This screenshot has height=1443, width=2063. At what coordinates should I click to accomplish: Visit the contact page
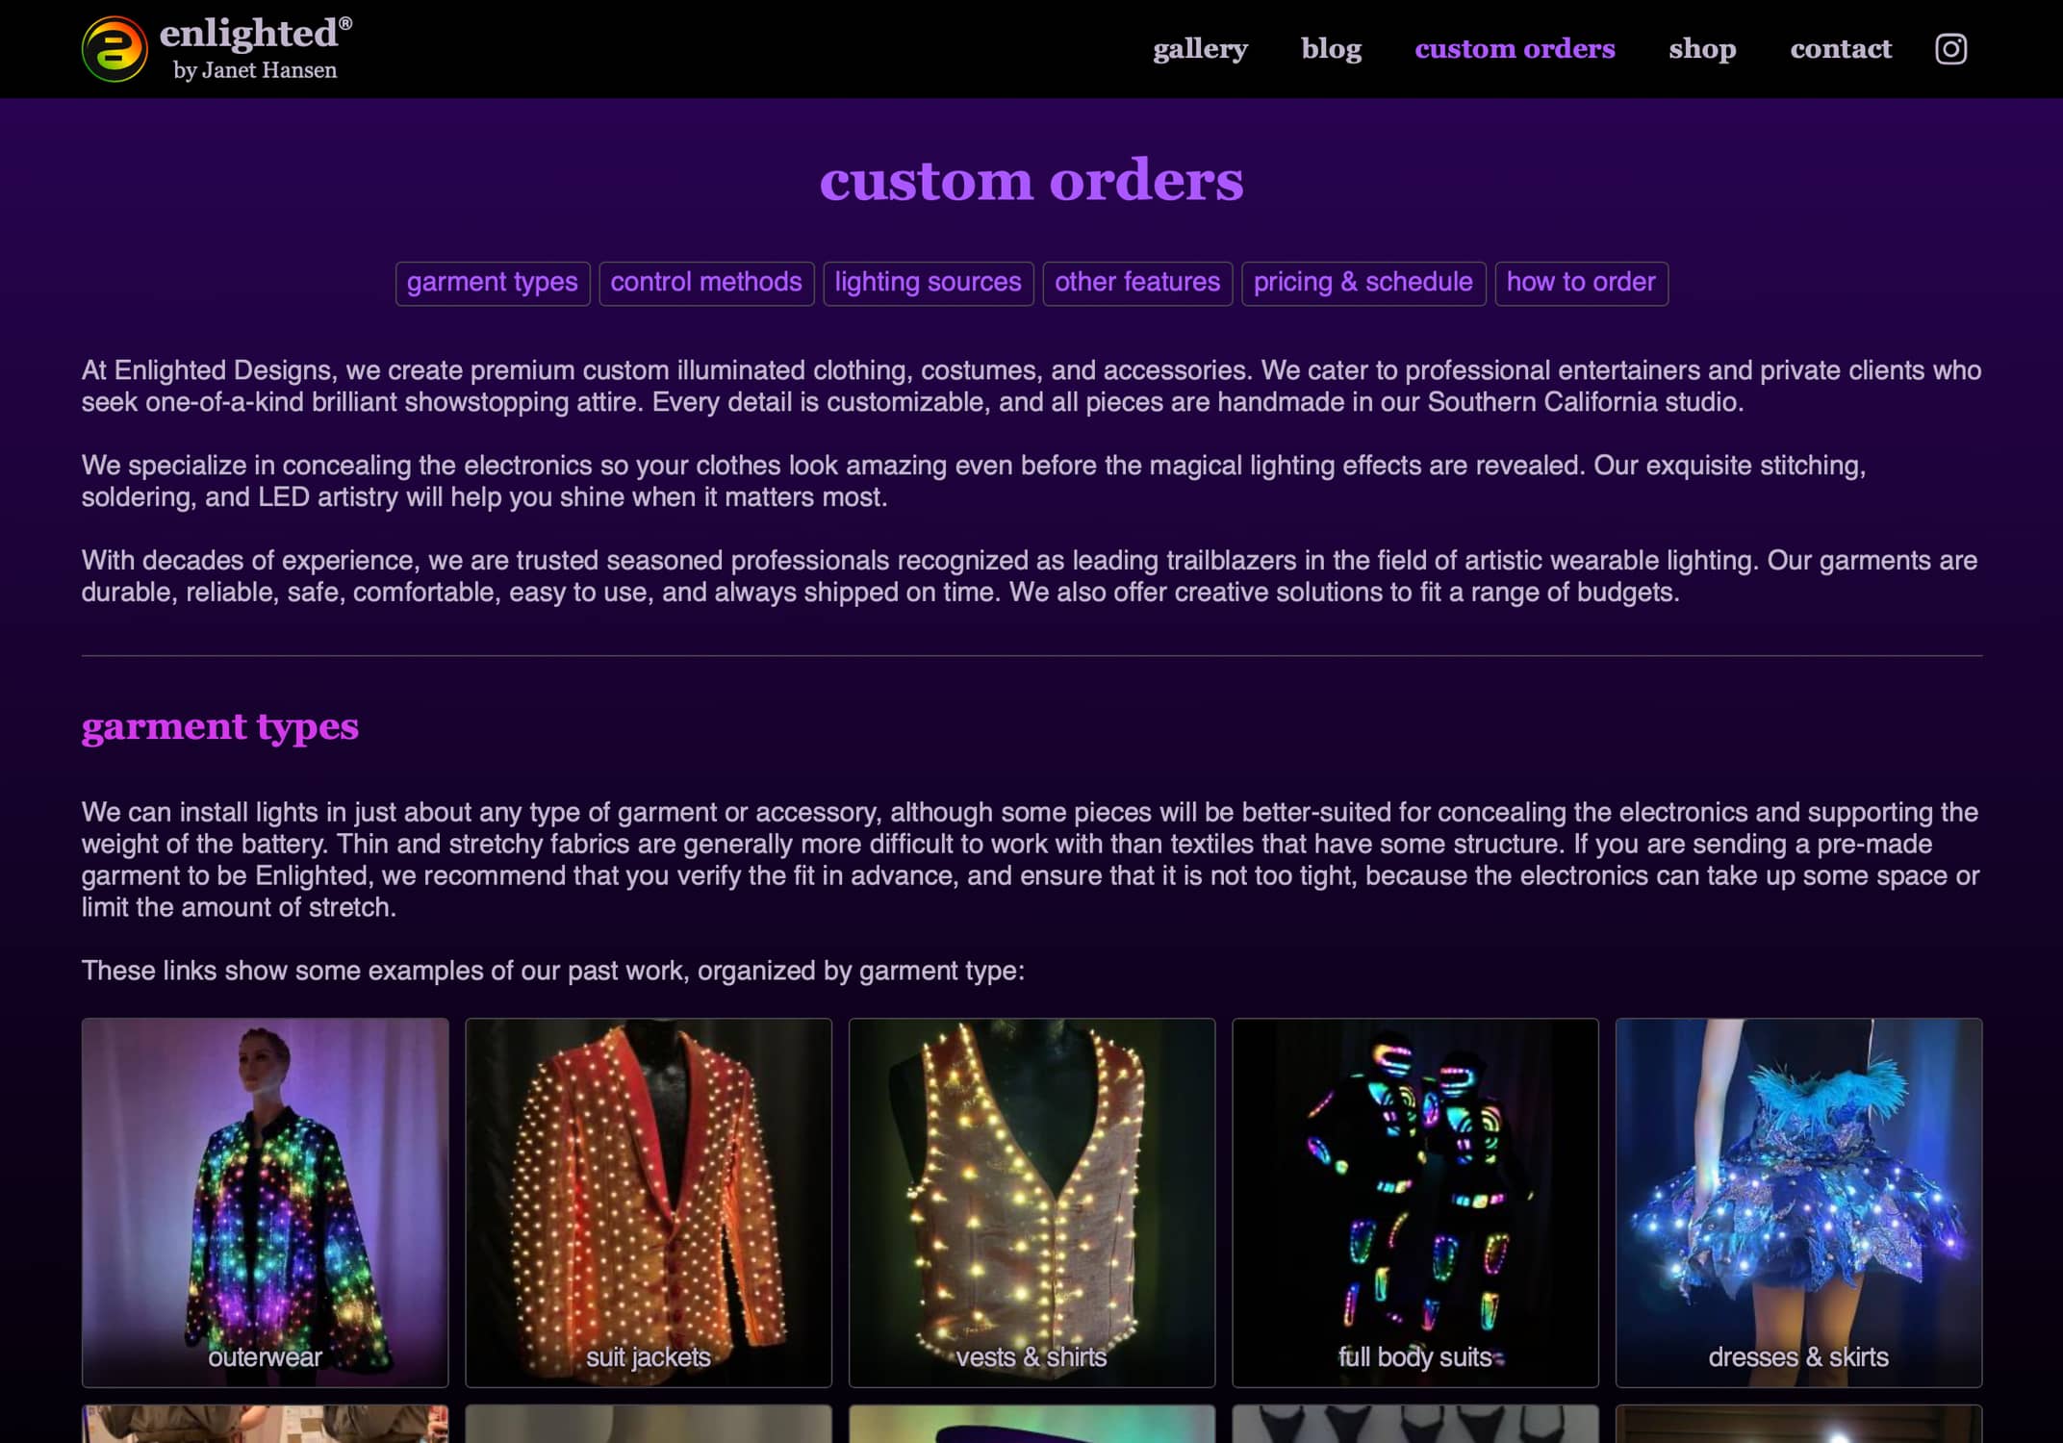[x=1840, y=49]
